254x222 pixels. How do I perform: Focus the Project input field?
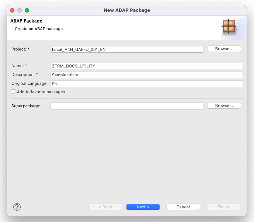[127, 49]
